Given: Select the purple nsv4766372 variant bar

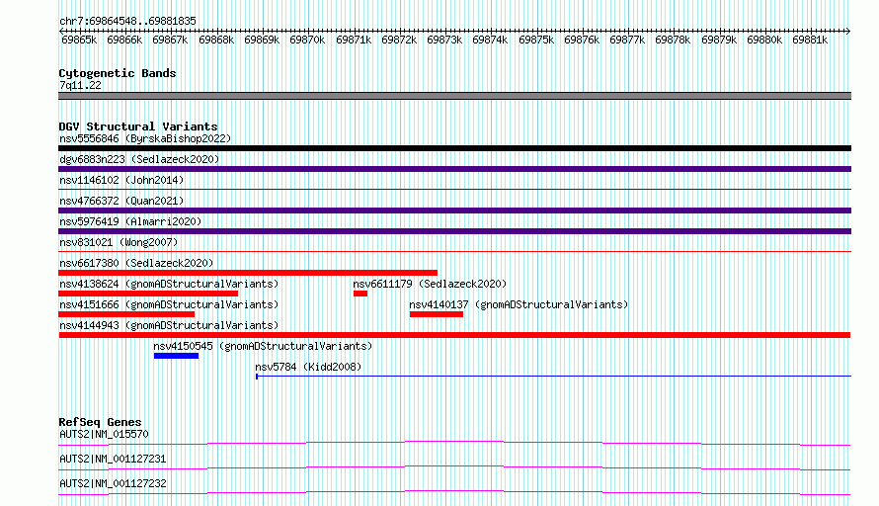Looking at the screenshot, I should [454, 211].
